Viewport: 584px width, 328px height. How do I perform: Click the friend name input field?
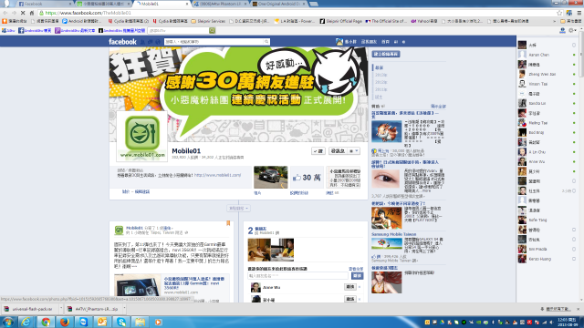click(x=297, y=275)
